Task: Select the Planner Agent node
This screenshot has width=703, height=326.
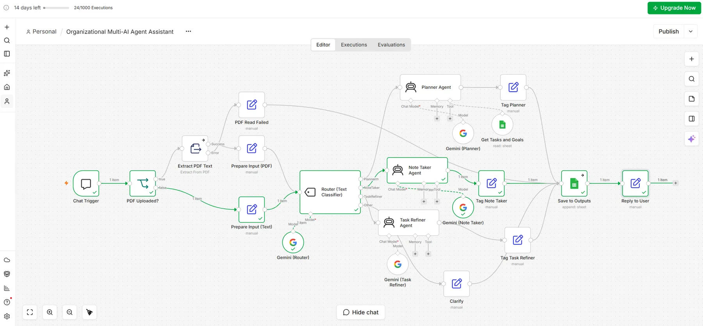Action: pyautogui.click(x=430, y=87)
